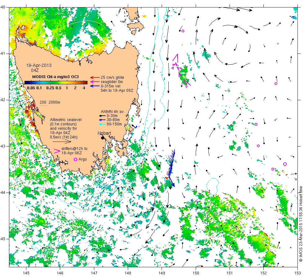This screenshot has height=280, width=304.
Task: Click the '4' color bar value
Action: [x=84, y=88]
